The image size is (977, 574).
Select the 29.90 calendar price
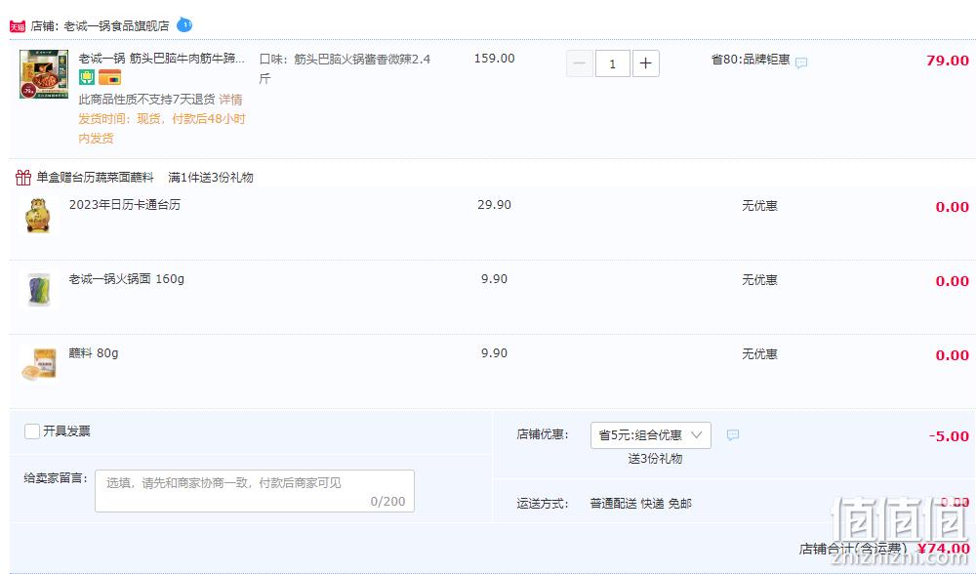494,205
